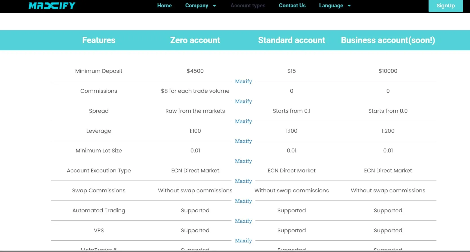Click the Maxify link below Minimum Deposit
The width and height of the screenshot is (470, 252).
[243, 82]
